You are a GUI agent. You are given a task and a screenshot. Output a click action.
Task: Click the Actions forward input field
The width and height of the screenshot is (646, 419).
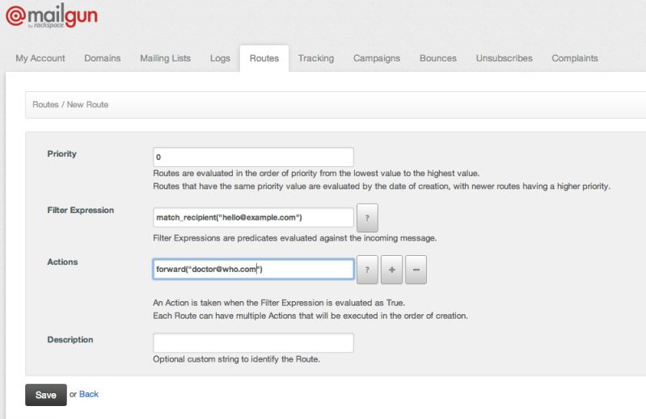253,270
